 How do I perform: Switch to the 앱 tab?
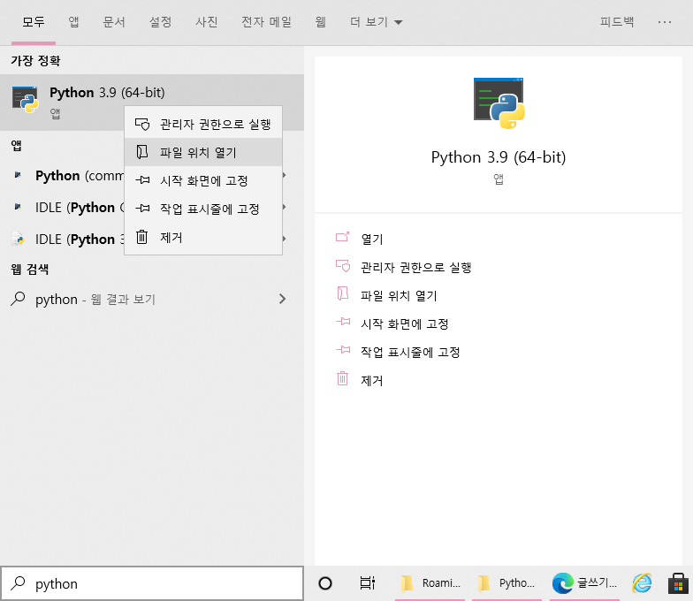(74, 21)
